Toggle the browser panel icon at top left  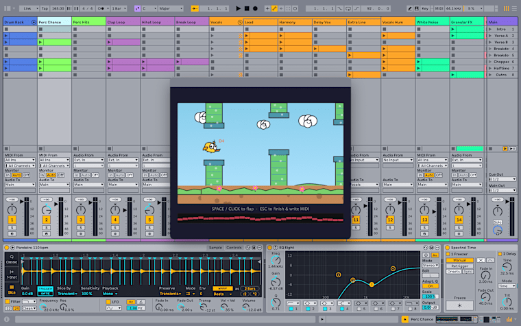pyautogui.click(x=7, y=8)
